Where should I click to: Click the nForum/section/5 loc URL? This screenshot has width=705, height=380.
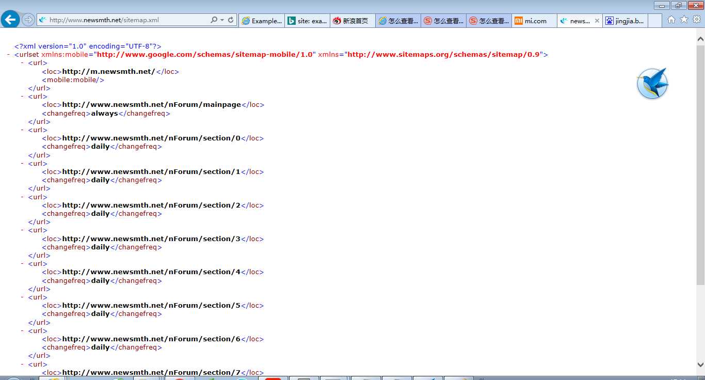pyautogui.click(x=151, y=305)
